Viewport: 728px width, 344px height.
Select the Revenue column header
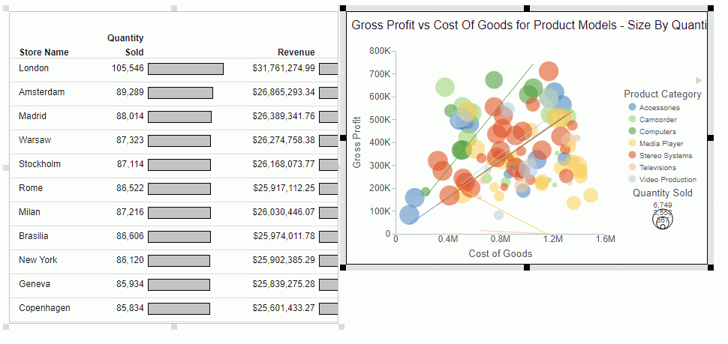click(296, 52)
